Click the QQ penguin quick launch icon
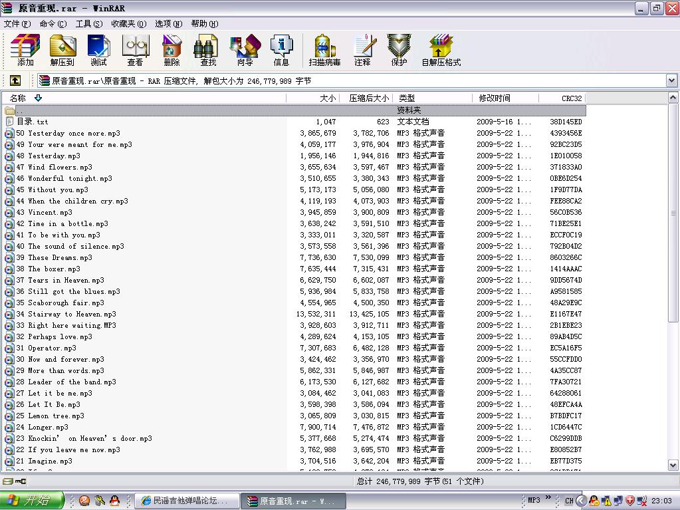 click(x=114, y=501)
